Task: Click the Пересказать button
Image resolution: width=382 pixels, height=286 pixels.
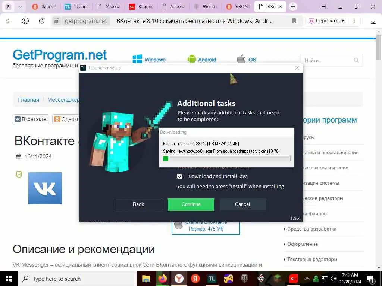Action: (327, 21)
